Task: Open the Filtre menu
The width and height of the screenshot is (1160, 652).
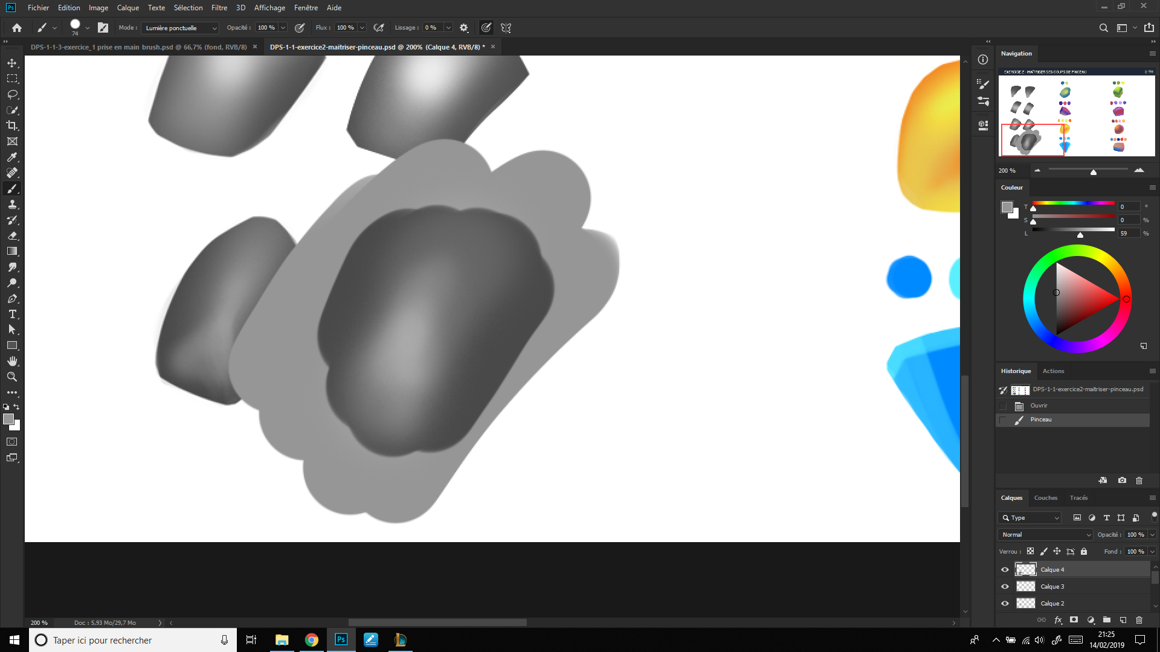Action: coord(219,8)
